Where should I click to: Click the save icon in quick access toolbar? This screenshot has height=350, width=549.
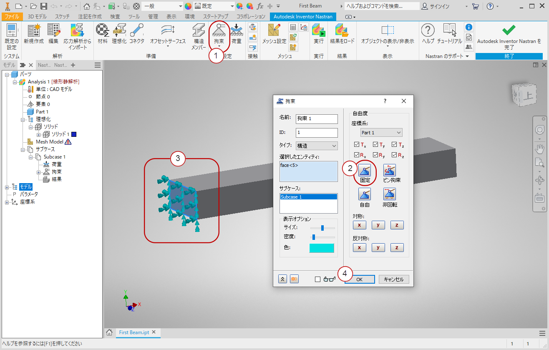click(x=43, y=6)
